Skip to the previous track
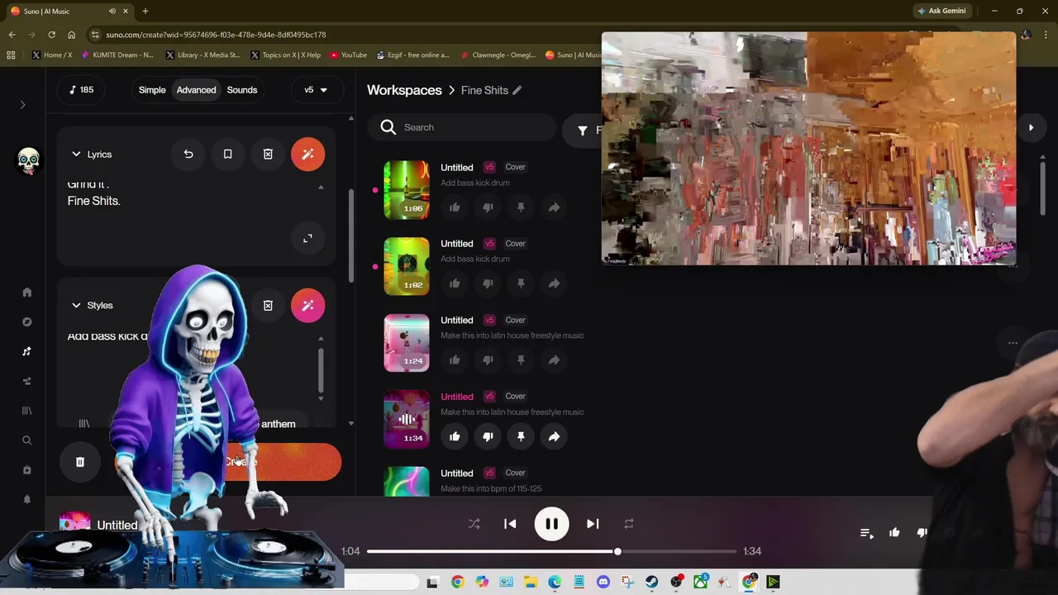 click(x=510, y=524)
